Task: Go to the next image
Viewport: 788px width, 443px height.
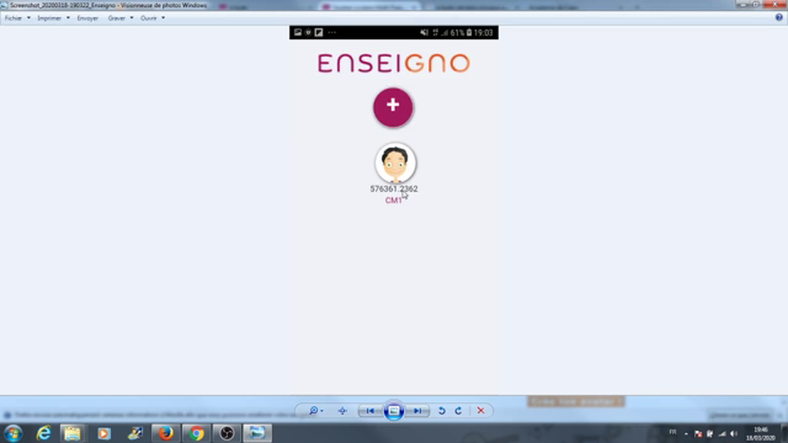Action: [x=417, y=410]
